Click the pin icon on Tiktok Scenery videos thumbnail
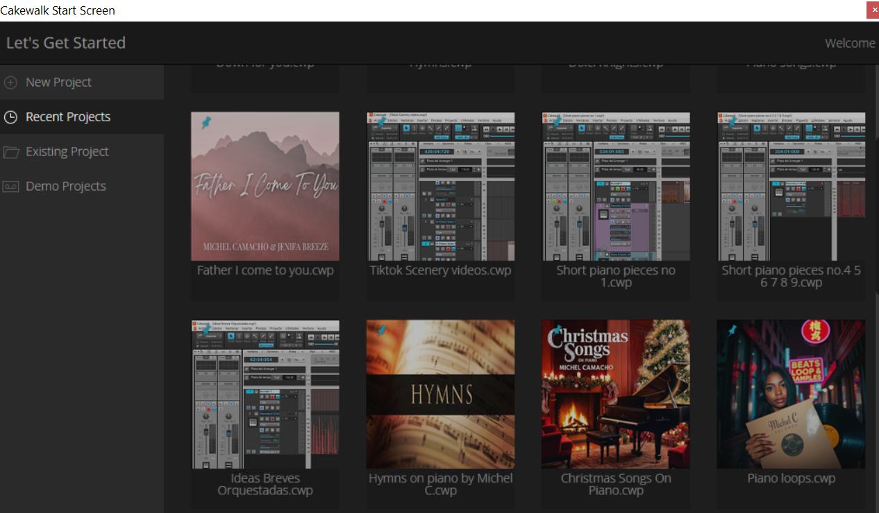This screenshot has height=513, width=879. [x=381, y=123]
